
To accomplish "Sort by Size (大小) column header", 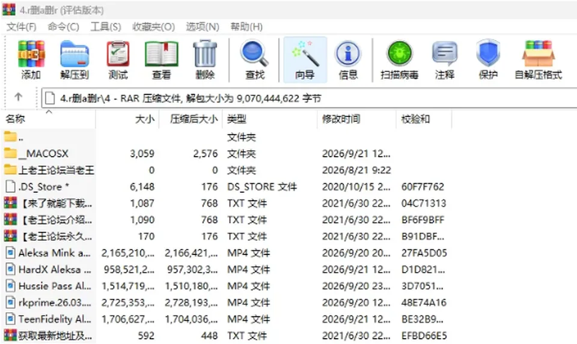I will coord(127,119).
